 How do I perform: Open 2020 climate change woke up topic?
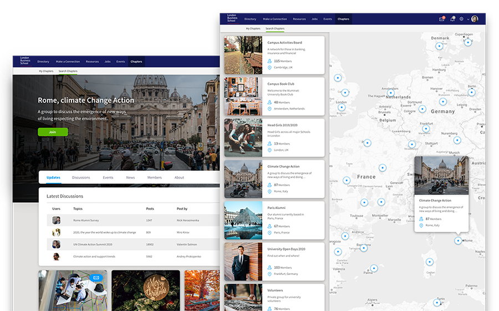pos(104,232)
